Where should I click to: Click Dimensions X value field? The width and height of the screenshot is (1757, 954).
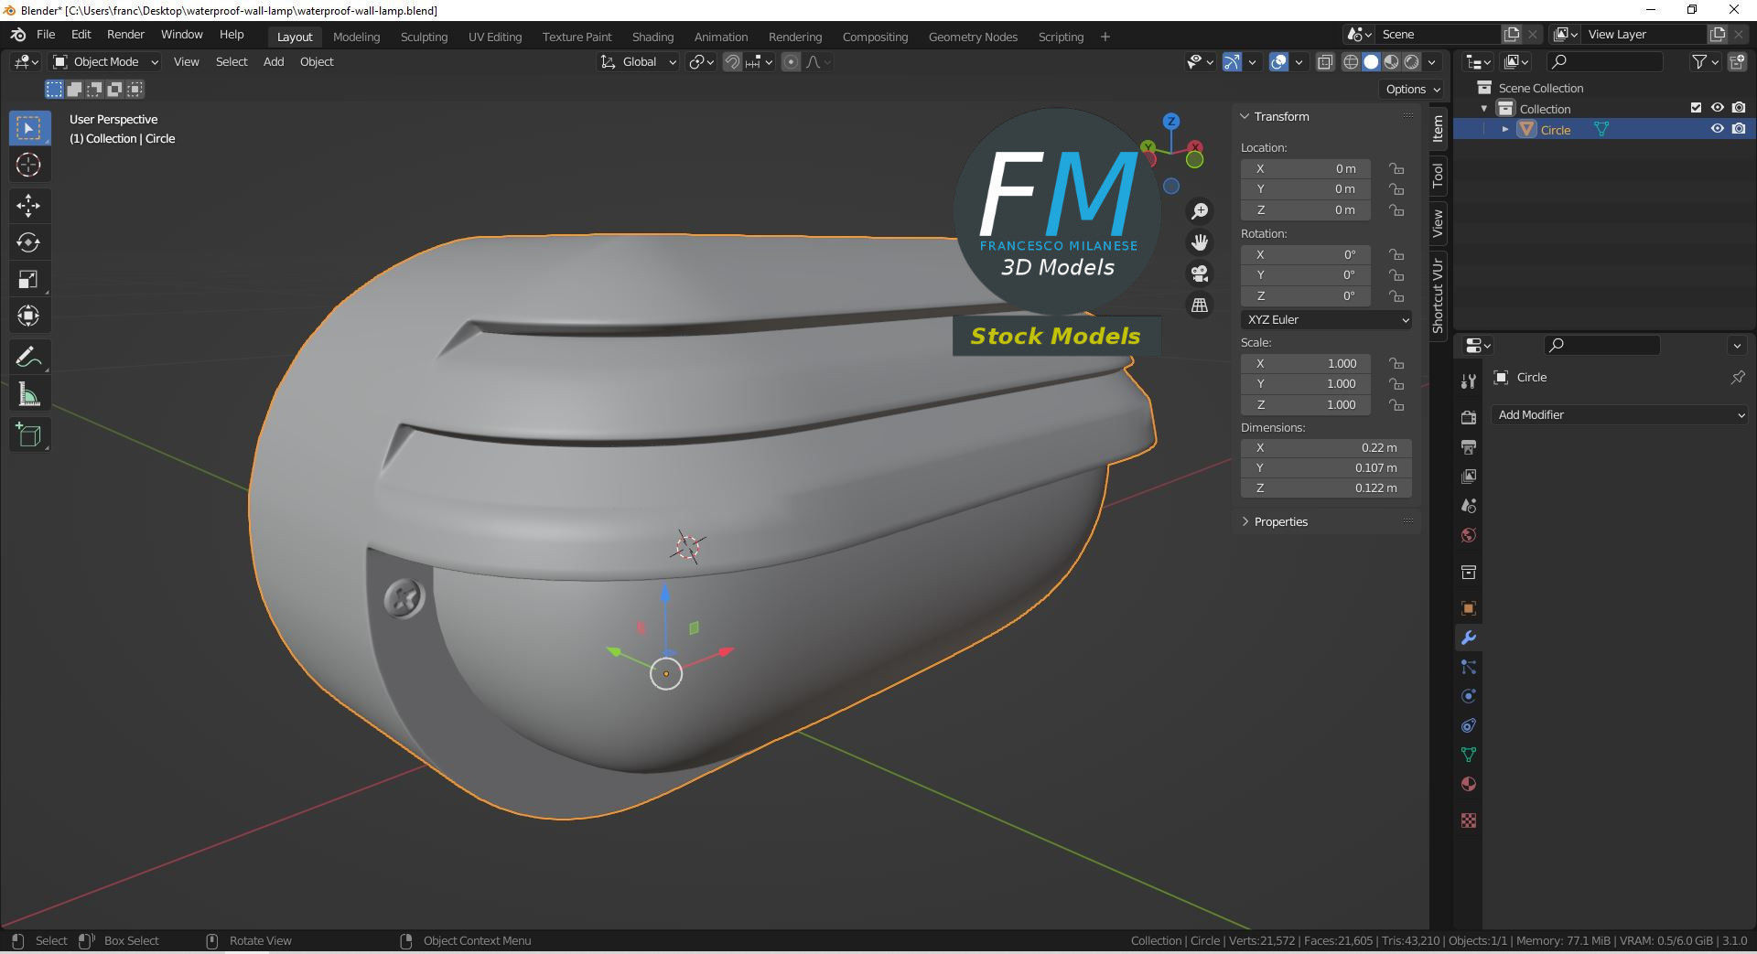click(1326, 447)
